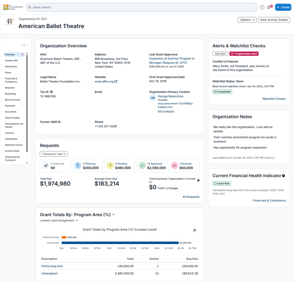Go to Contacts in the sidebar
Screen dimensions: 294x282
click(10, 133)
